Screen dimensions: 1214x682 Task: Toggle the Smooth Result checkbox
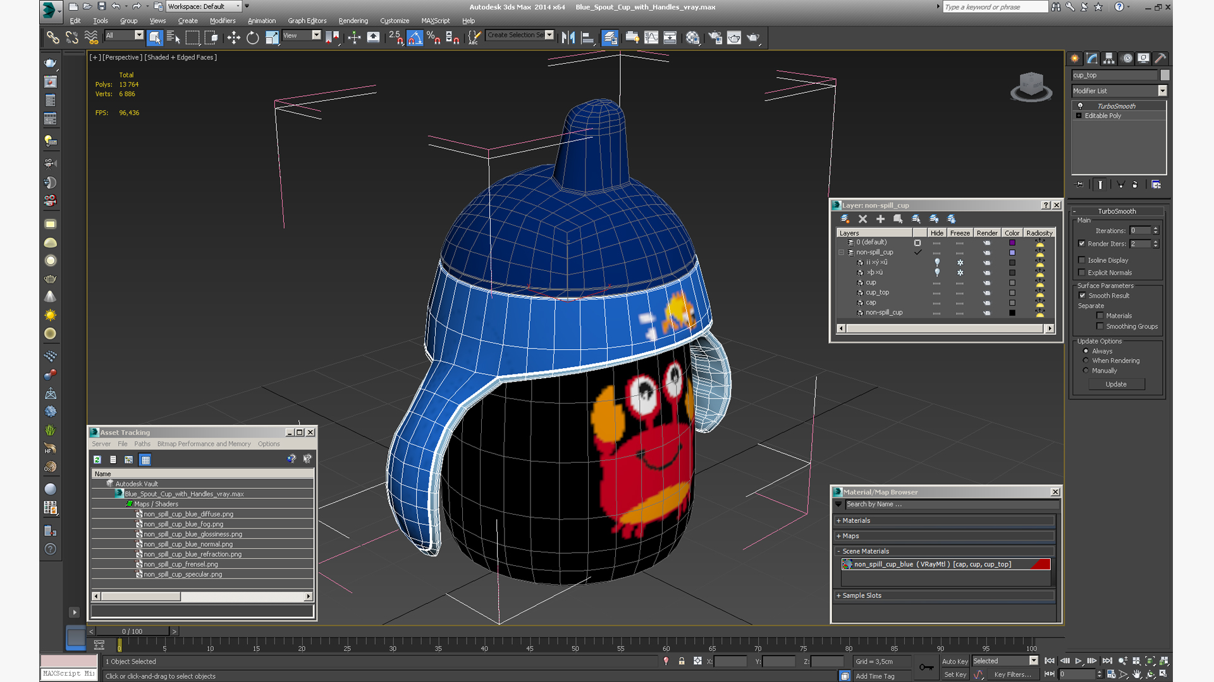pyautogui.click(x=1082, y=296)
